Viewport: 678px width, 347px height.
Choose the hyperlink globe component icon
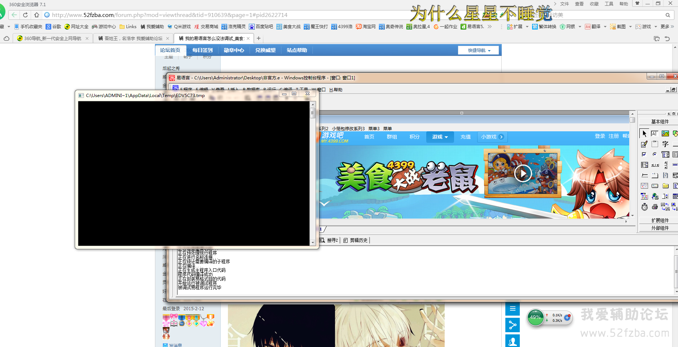(x=655, y=196)
